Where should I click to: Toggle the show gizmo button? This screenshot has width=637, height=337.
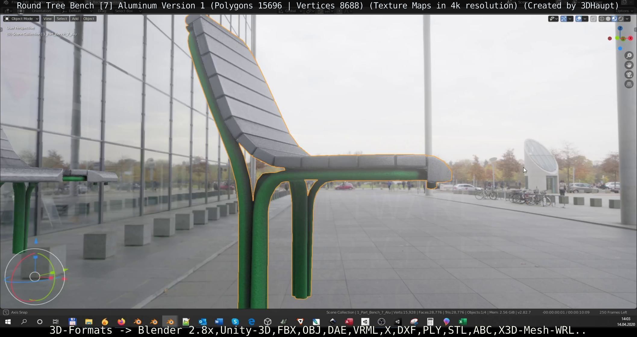pos(564,19)
